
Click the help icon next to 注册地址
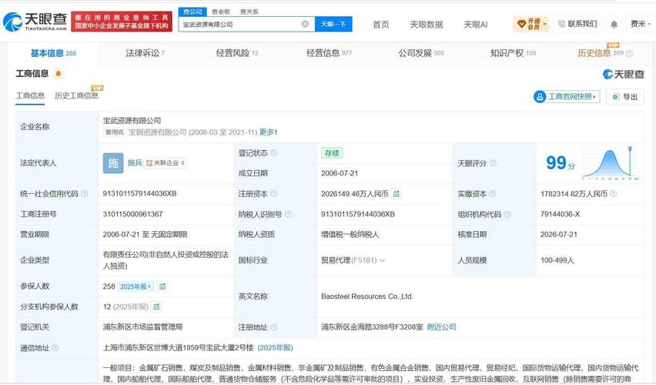(x=273, y=327)
